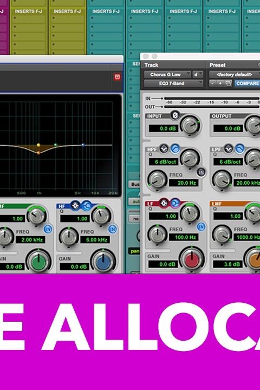260x390 pixels.
Task: Open the factory default preset menu
Action: coord(235,75)
